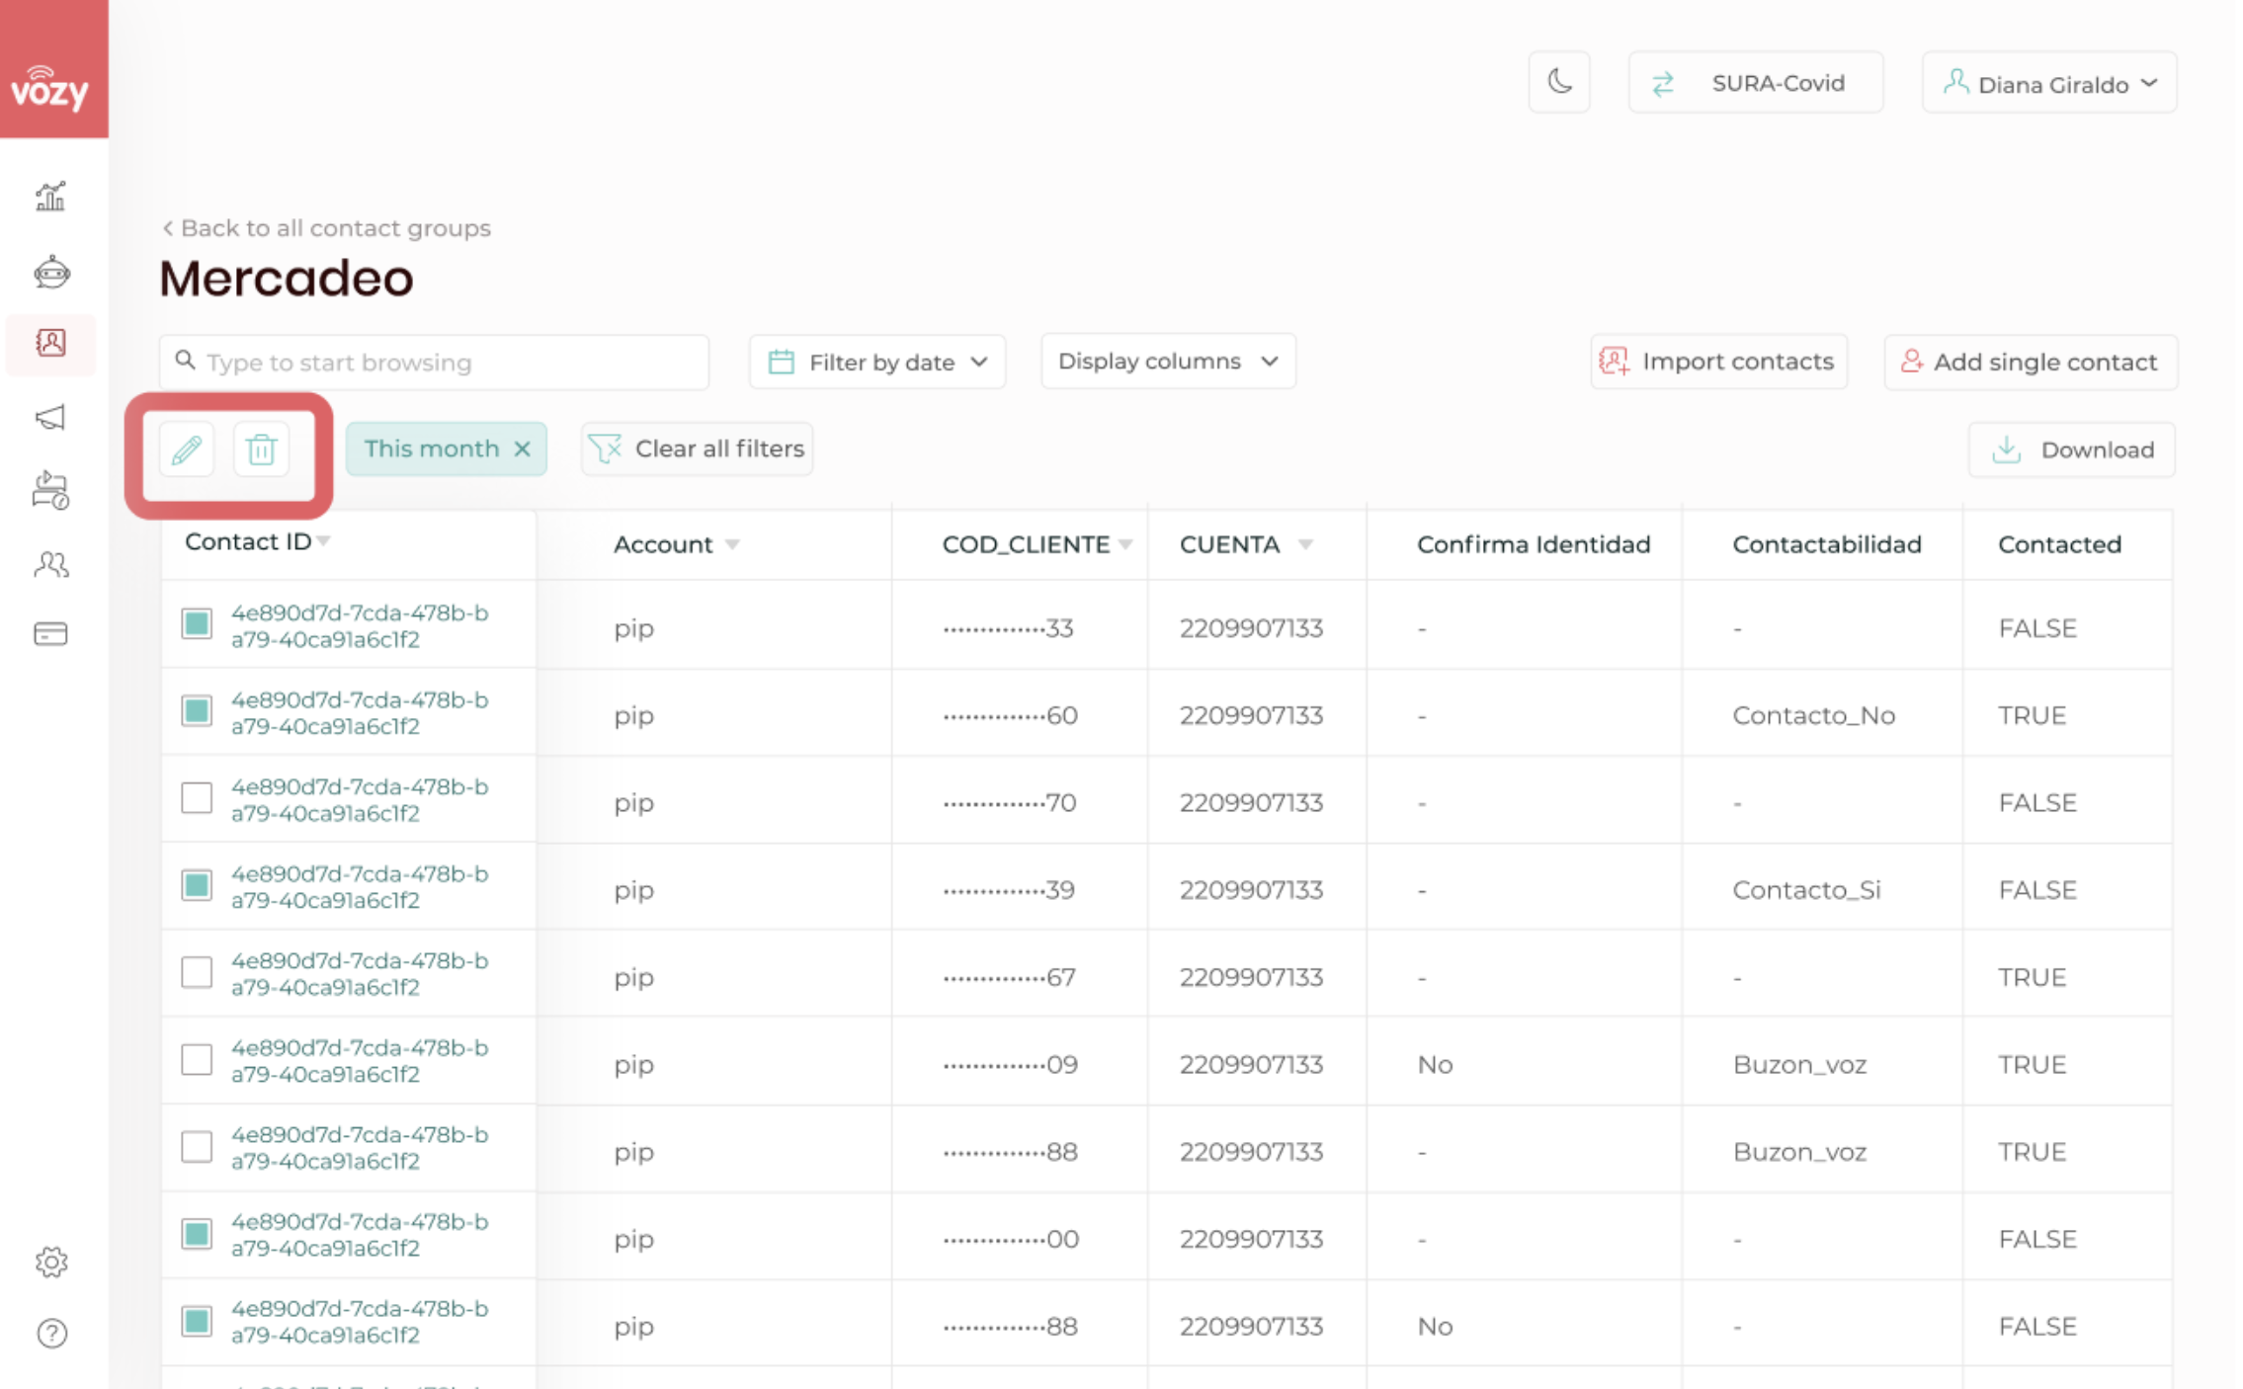2243x1389 pixels.
Task: Click the Download button
Action: 2071,450
